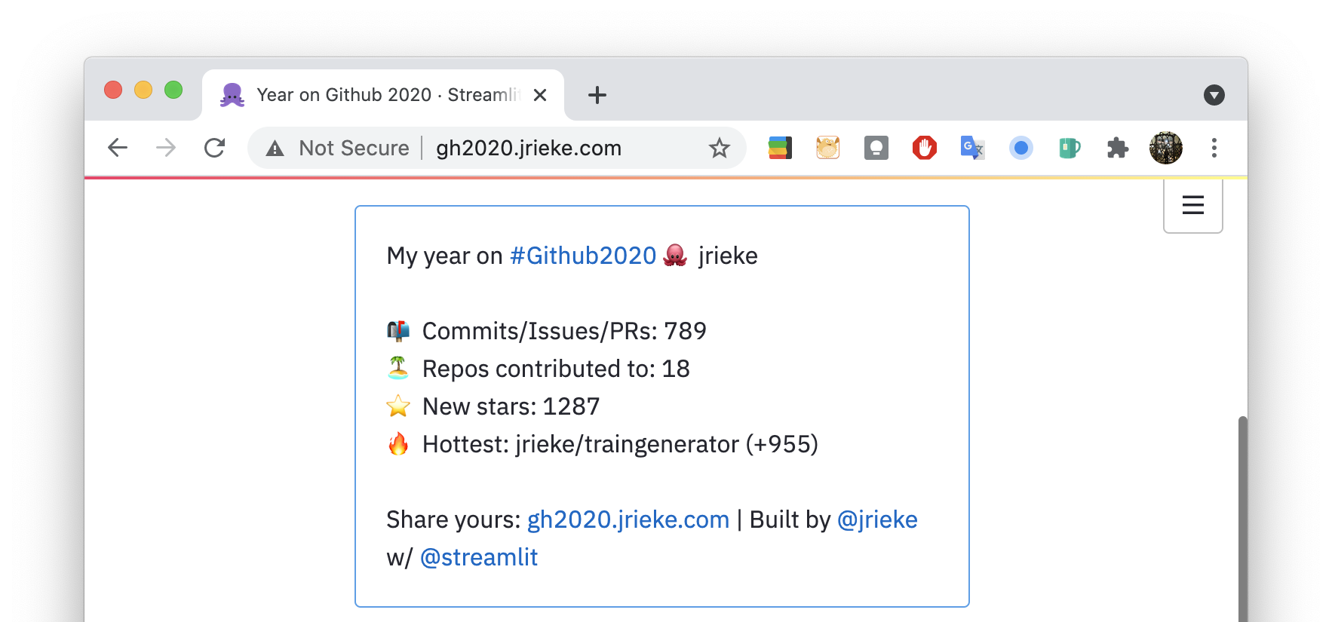The image size is (1332, 622).
Task: Click the Chrome profile avatar
Action: pos(1166,148)
